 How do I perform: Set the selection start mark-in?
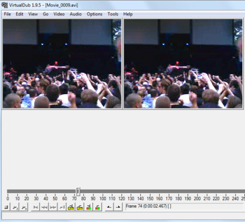click(x=109, y=207)
